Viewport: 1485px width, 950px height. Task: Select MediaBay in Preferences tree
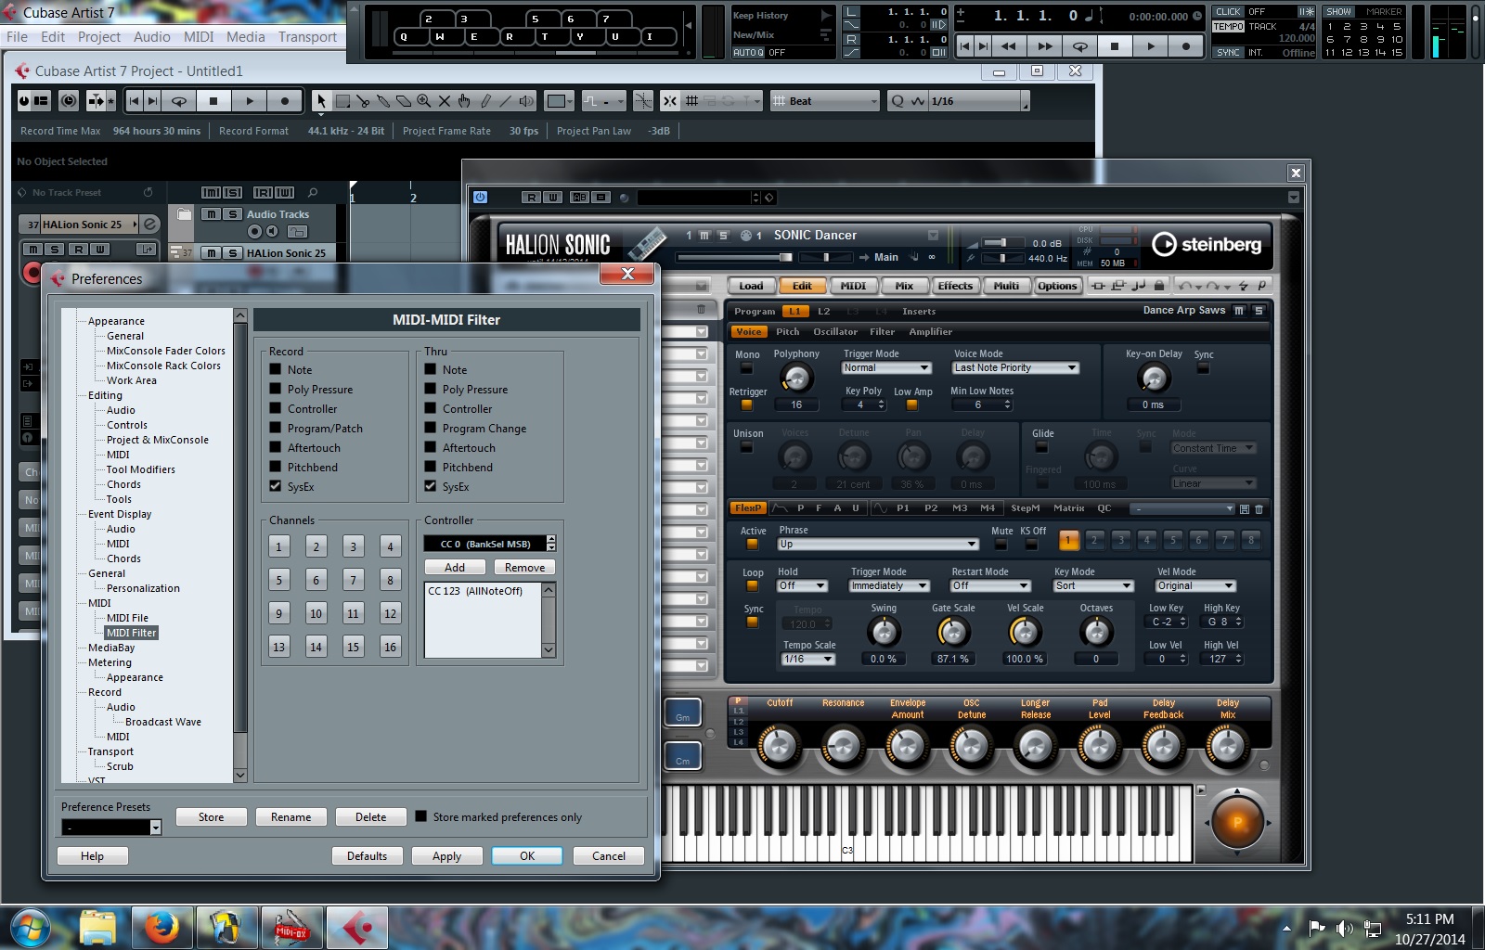[x=111, y=648]
